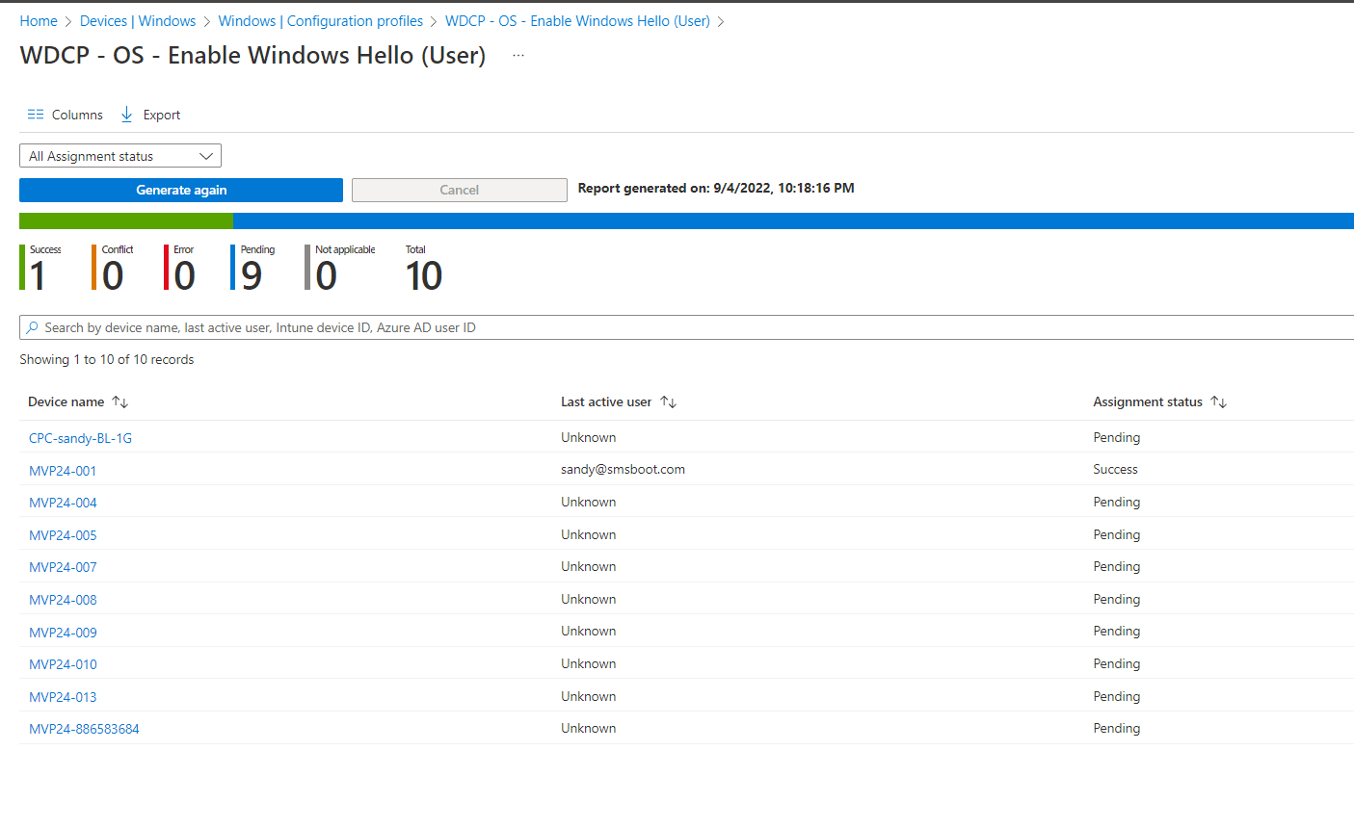
Task: Toggle sorting on the Last active user column
Action: coord(667,401)
